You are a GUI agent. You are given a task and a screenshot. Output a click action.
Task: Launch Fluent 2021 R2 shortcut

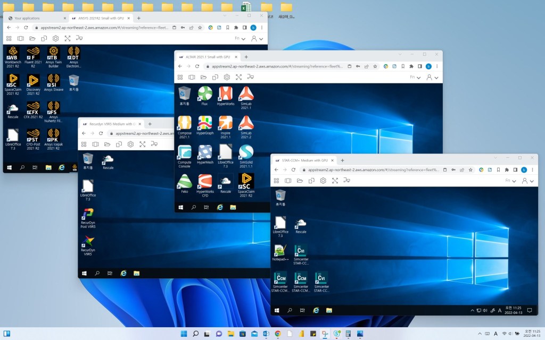[x=33, y=54]
